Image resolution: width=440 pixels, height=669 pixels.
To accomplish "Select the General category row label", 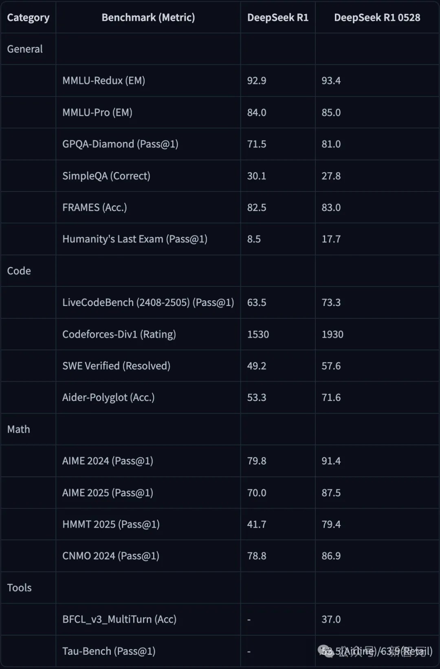I will (x=25, y=49).
